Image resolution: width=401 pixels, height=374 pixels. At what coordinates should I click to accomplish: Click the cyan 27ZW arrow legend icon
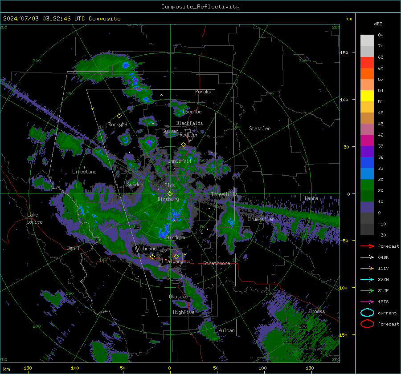367,280
